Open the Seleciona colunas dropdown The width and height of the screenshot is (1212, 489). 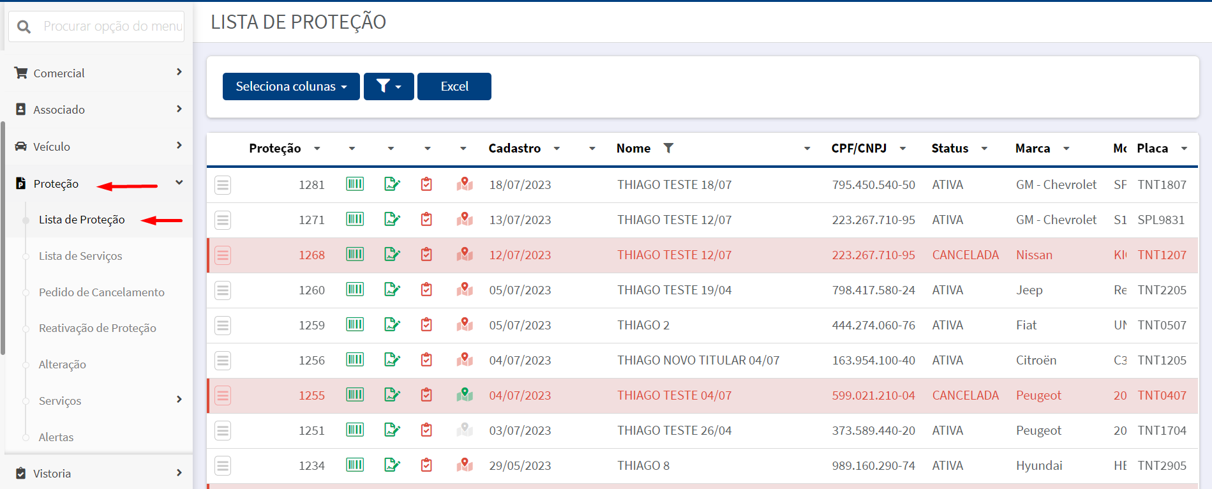click(x=291, y=86)
